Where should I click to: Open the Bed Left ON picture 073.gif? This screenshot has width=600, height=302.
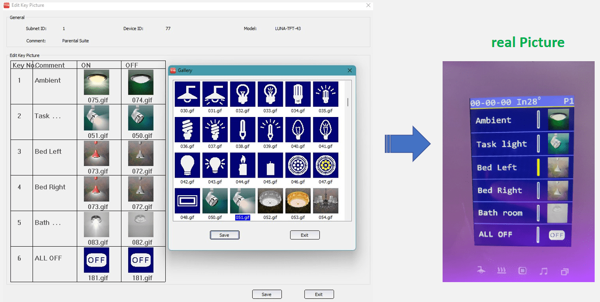(x=96, y=153)
